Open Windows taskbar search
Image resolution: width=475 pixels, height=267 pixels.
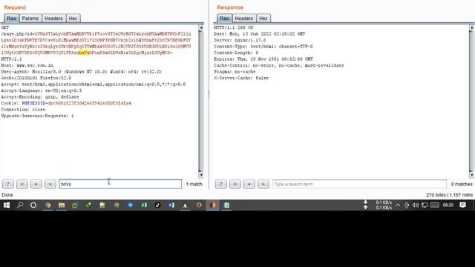point(20,205)
